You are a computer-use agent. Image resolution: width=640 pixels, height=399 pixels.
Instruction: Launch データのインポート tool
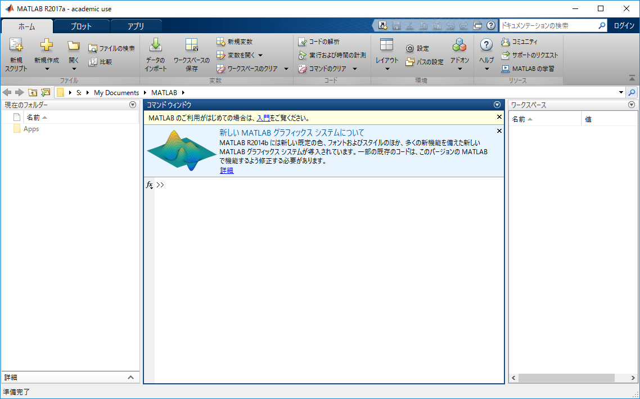(x=156, y=55)
